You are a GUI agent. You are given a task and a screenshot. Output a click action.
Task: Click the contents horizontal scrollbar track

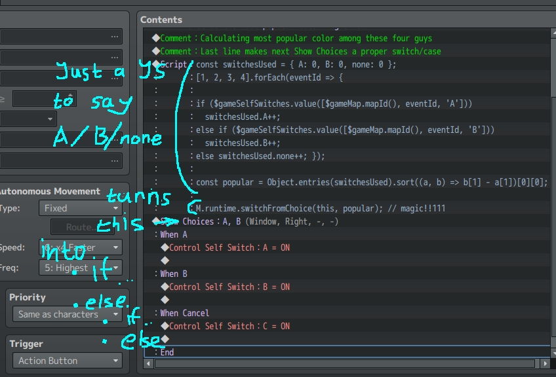pyautogui.click(x=345, y=363)
